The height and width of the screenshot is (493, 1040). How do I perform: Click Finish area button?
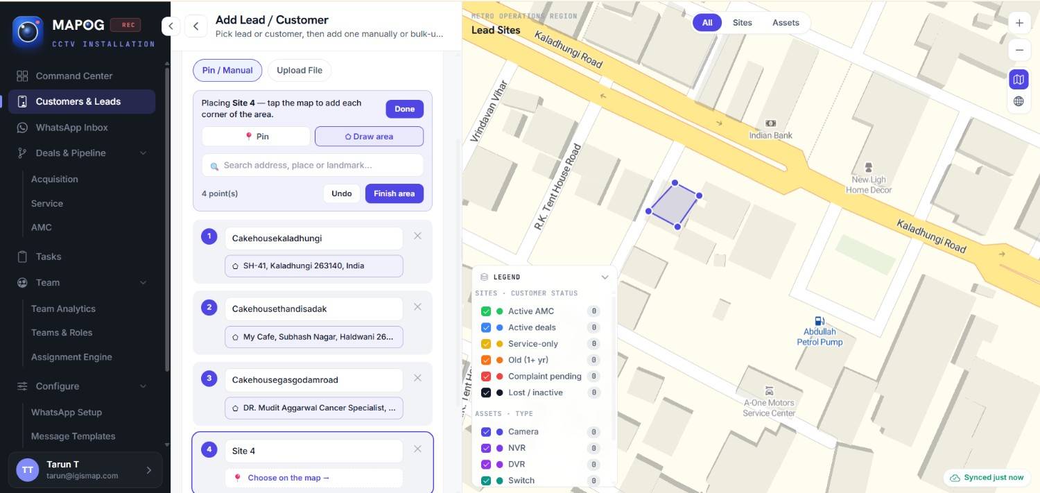[394, 193]
